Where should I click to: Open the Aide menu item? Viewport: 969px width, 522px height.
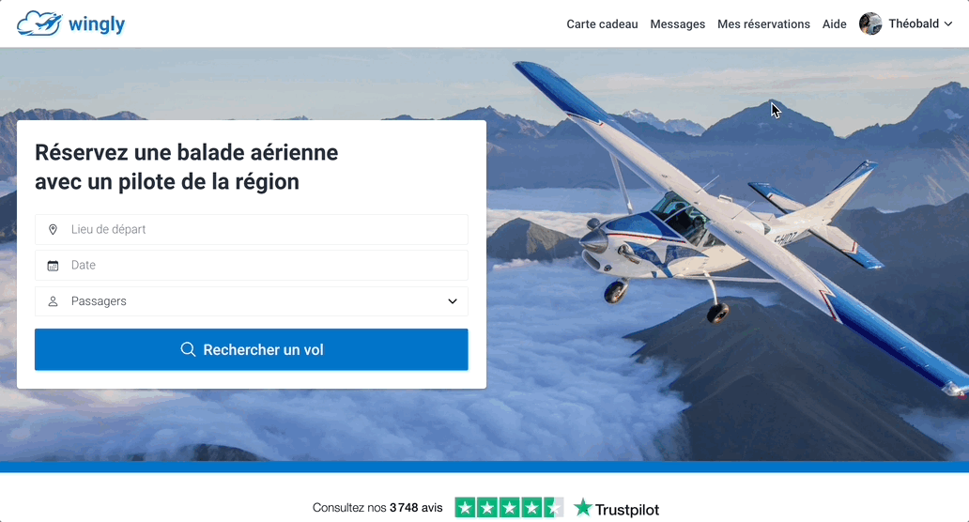pyautogui.click(x=835, y=24)
